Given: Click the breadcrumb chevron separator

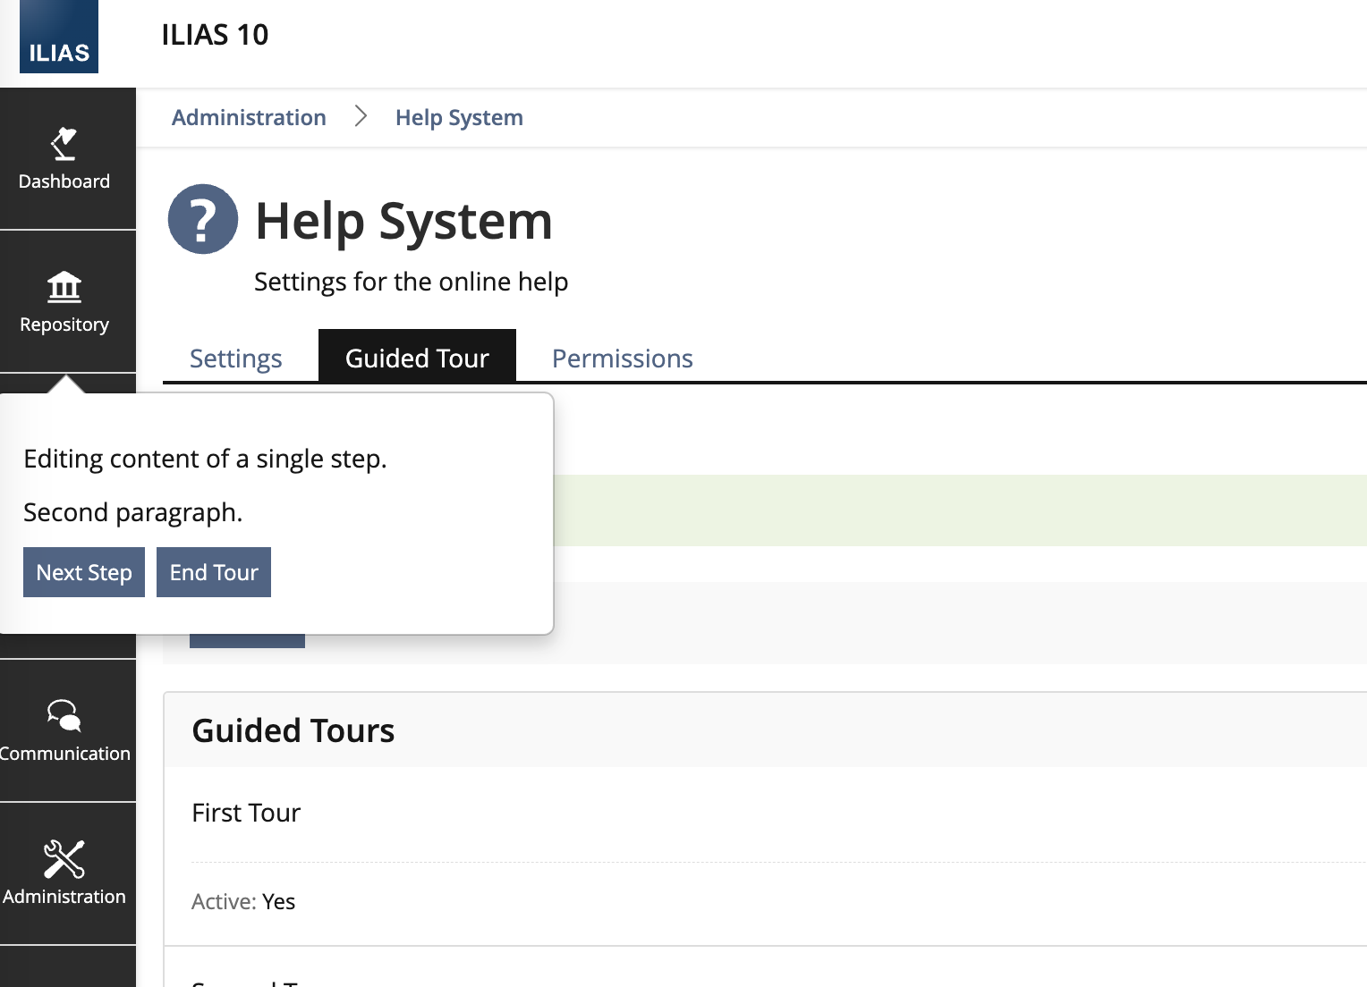Looking at the screenshot, I should pyautogui.click(x=361, y=117).
